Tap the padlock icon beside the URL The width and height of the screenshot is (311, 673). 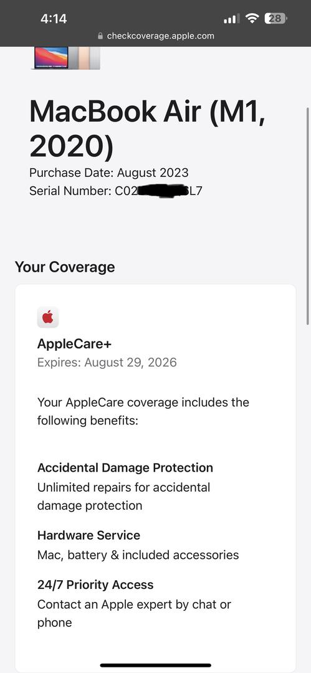tap(100, 36)
